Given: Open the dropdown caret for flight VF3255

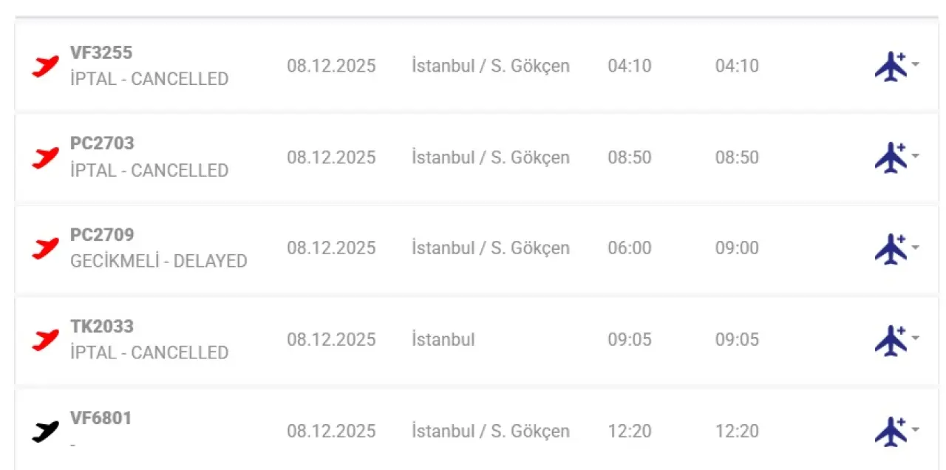Looking at the screenshot, I should click(x=916, y=64).
